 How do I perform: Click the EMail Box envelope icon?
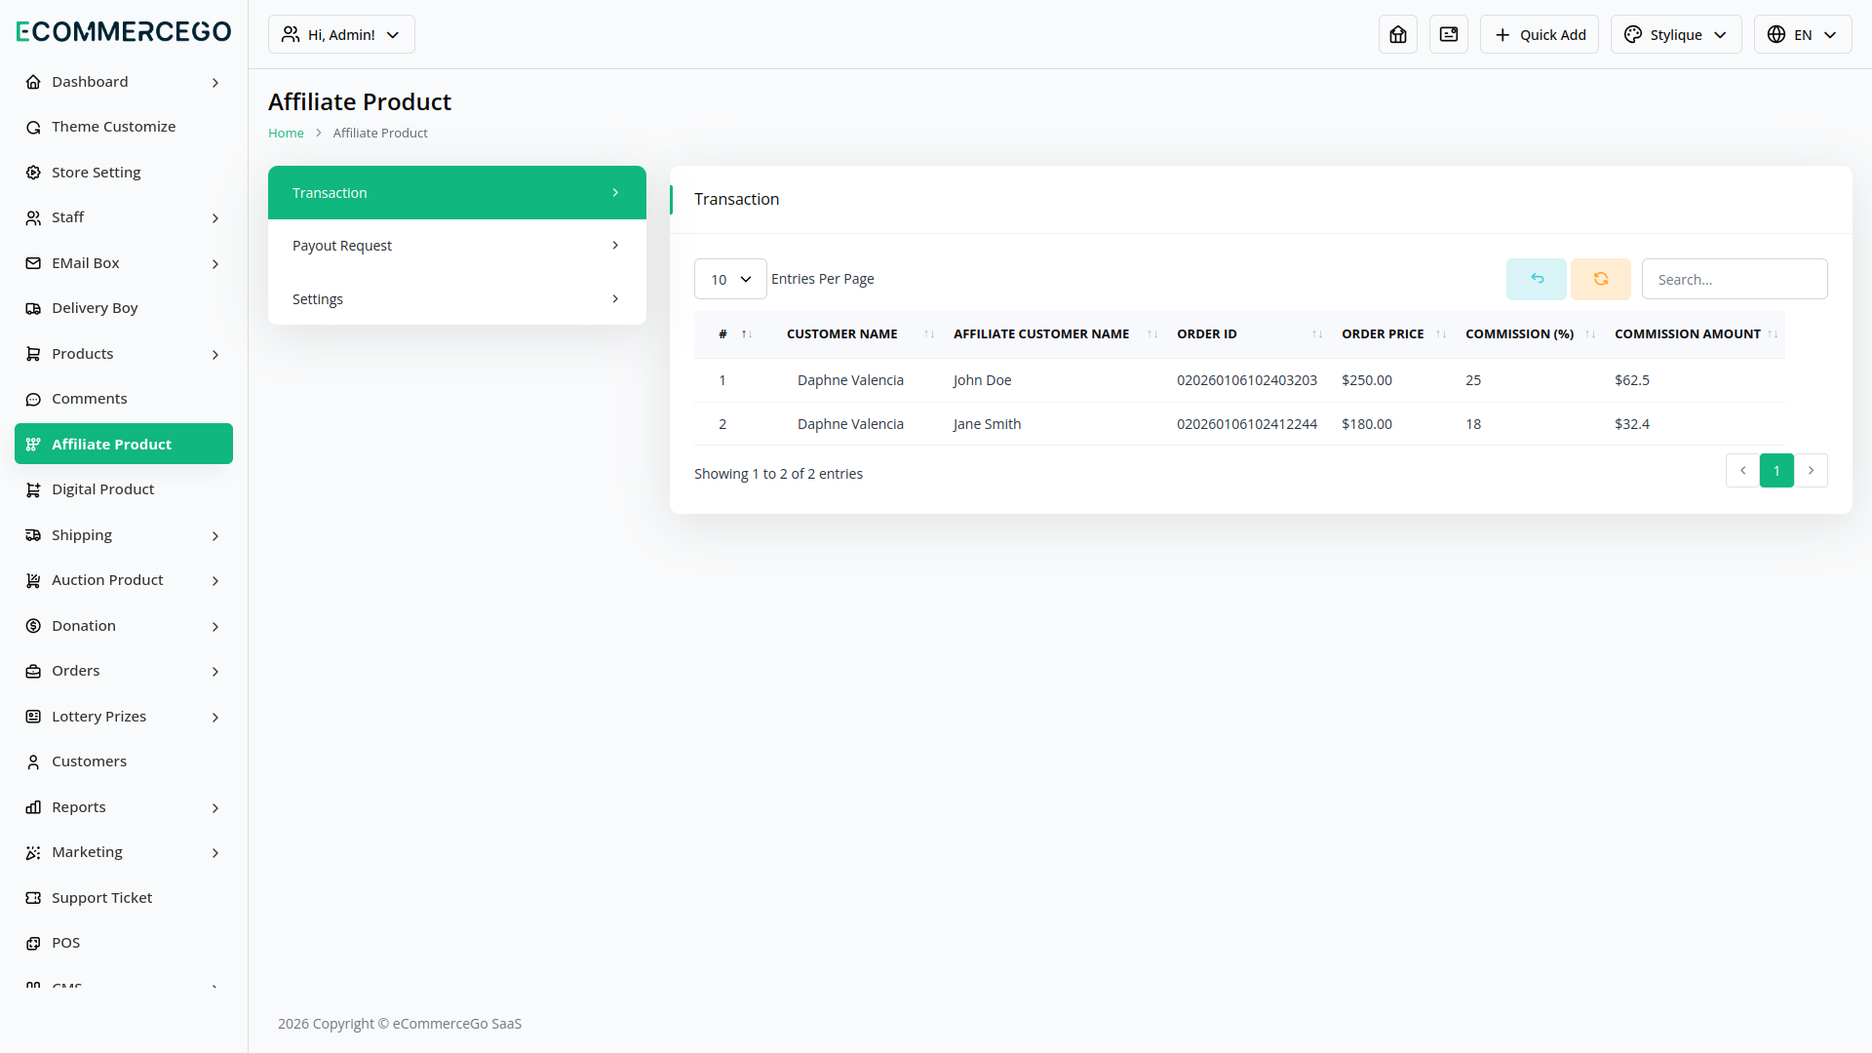point(33,263)
